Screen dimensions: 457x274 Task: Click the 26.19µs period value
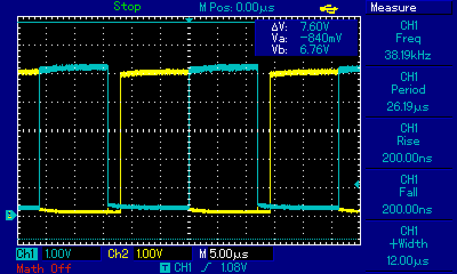point(408,107)
